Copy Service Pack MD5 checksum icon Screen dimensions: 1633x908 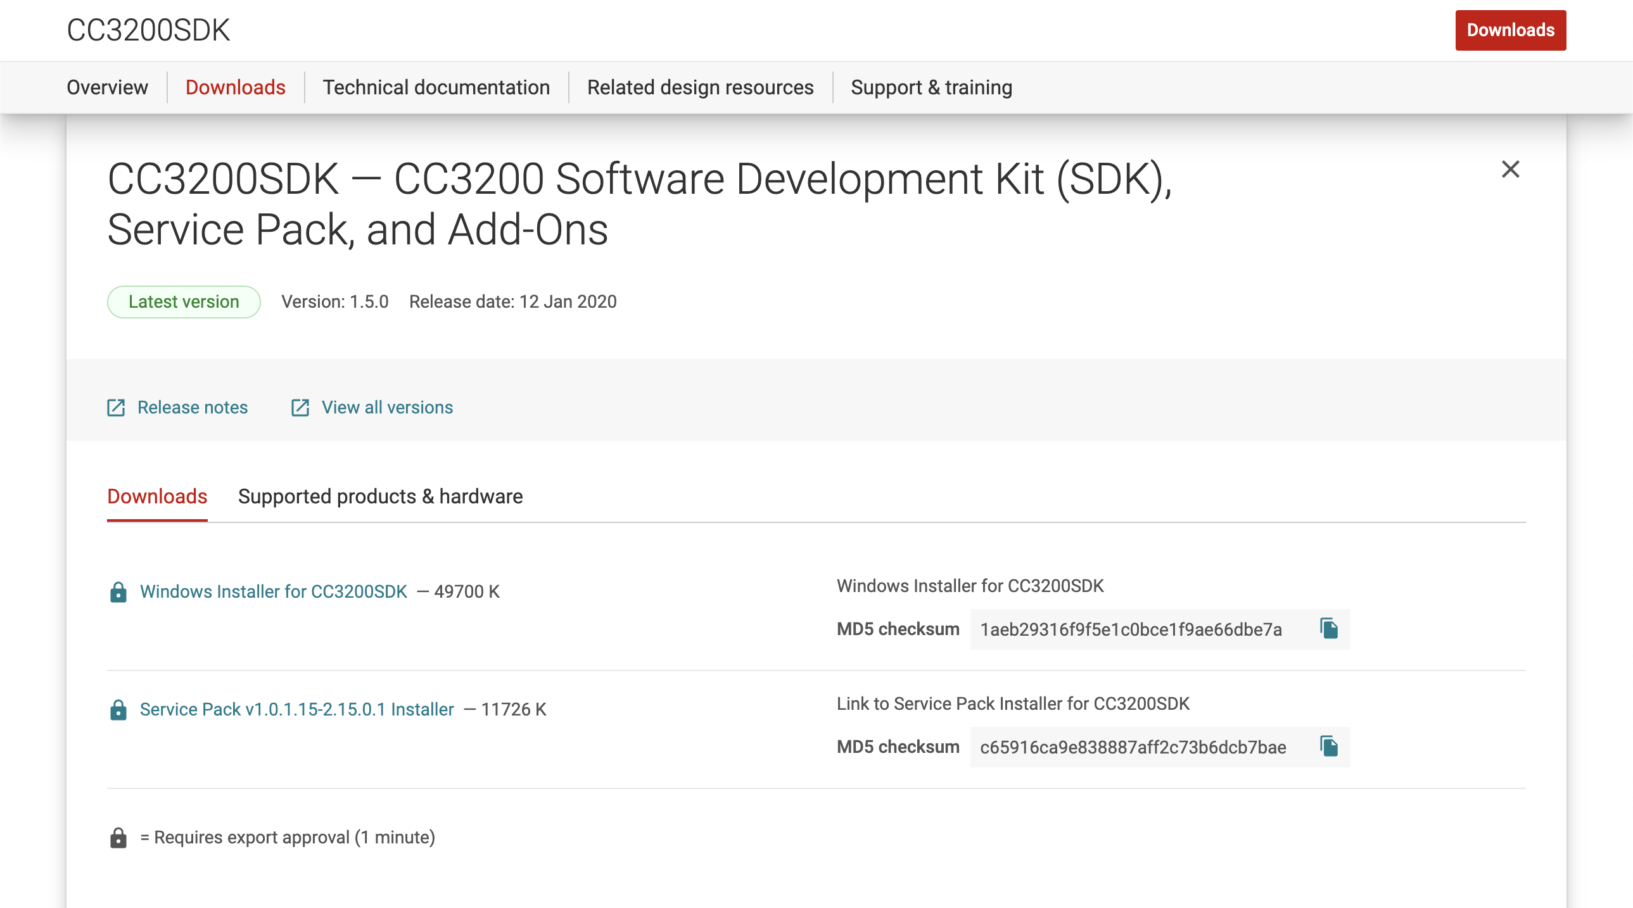[1329, 747]
